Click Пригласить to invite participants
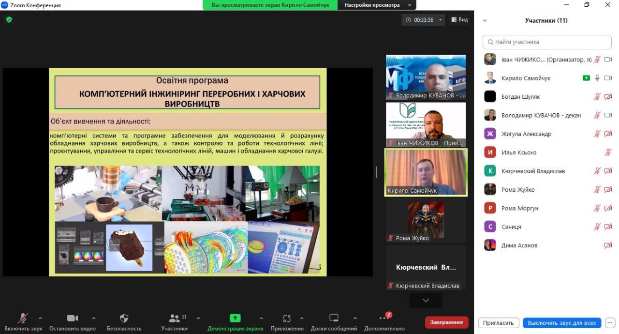Image resolution: width=619 pixels, height=334 pixels. coord(499,322)
